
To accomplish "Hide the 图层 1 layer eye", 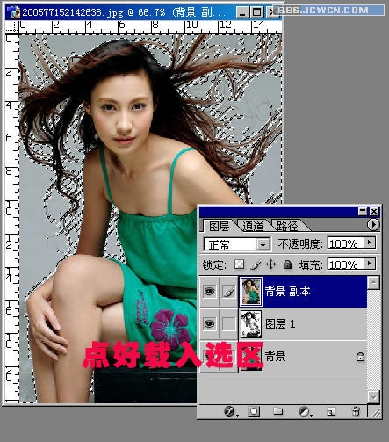I will tap(209, 323).
